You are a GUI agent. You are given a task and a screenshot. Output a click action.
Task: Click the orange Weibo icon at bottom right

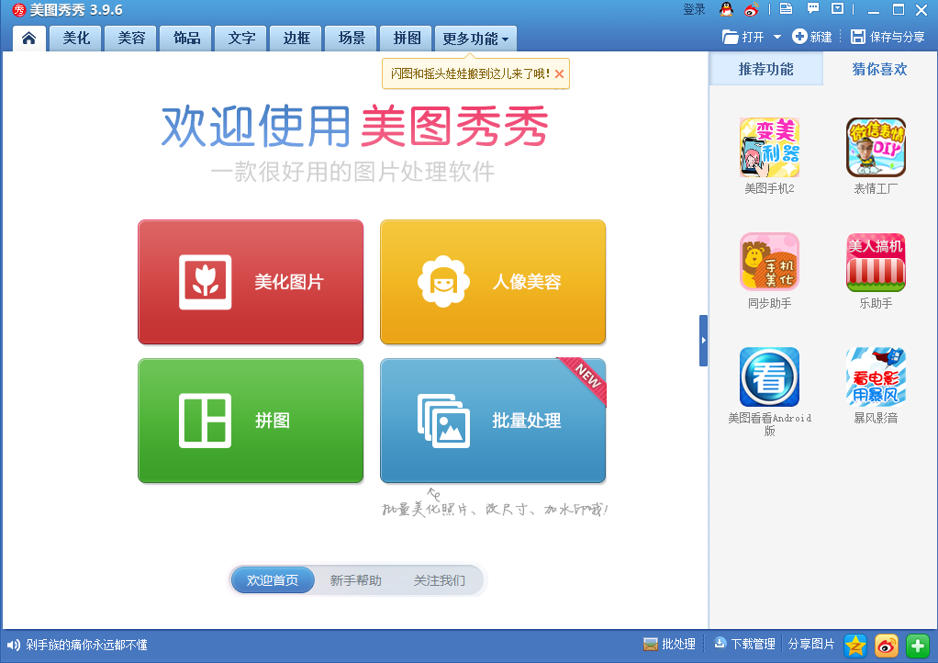tap(886, 645)
